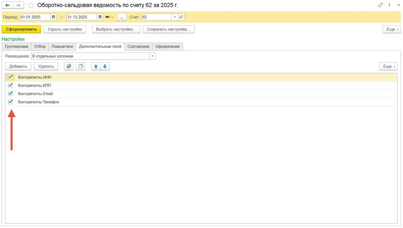Click Скрыть настройки button

point(65,29)
